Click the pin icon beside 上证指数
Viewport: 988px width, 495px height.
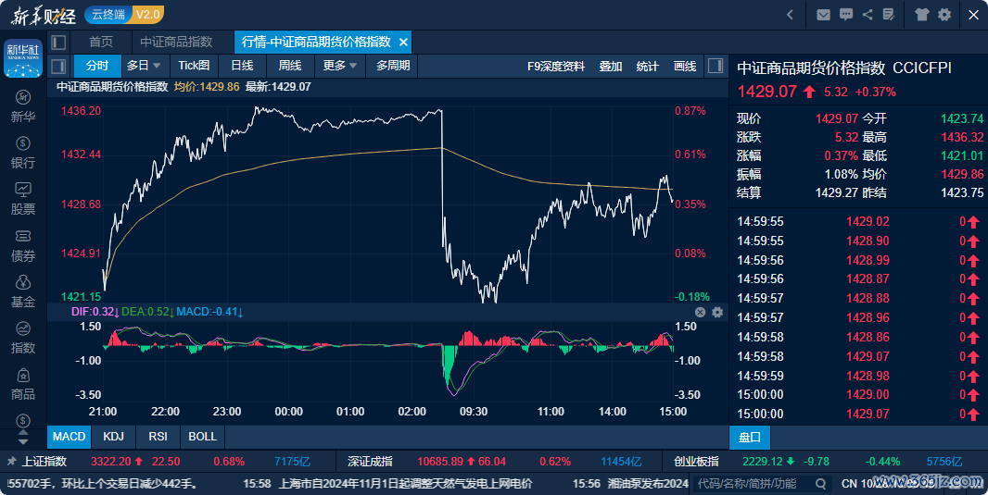click(x=11, y=461)
